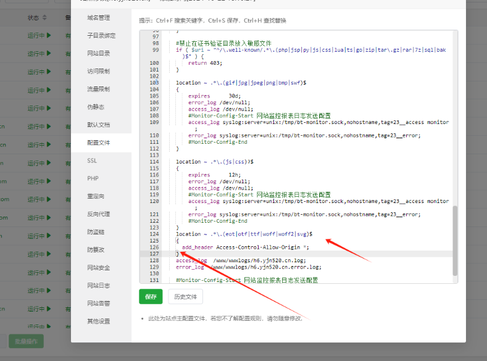The height and width of the screenshot is (361, 487).
Task: Click line number 127 in the gutter
Action: click(154, 254)
